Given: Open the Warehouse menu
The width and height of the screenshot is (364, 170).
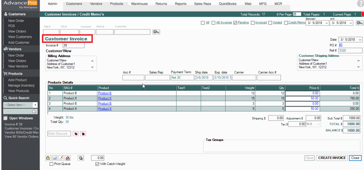Looking at the screenshot, I should (x=139, y=4).
